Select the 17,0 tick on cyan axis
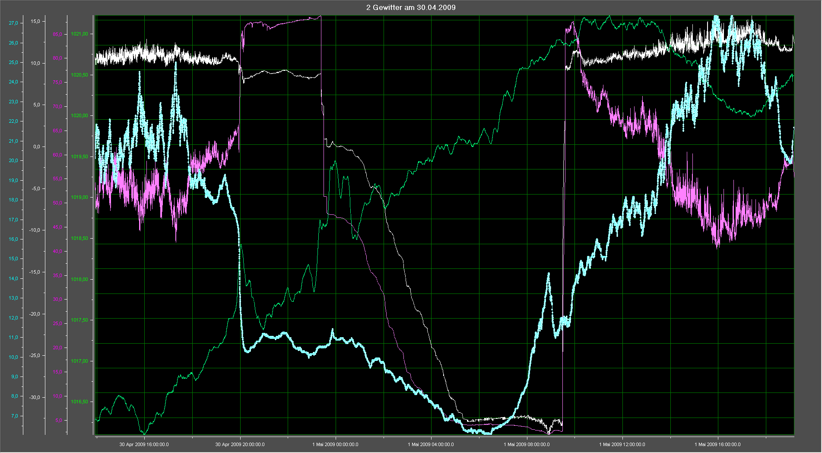Viewport: 822px width, 453px height. click(x=13, y=220)
